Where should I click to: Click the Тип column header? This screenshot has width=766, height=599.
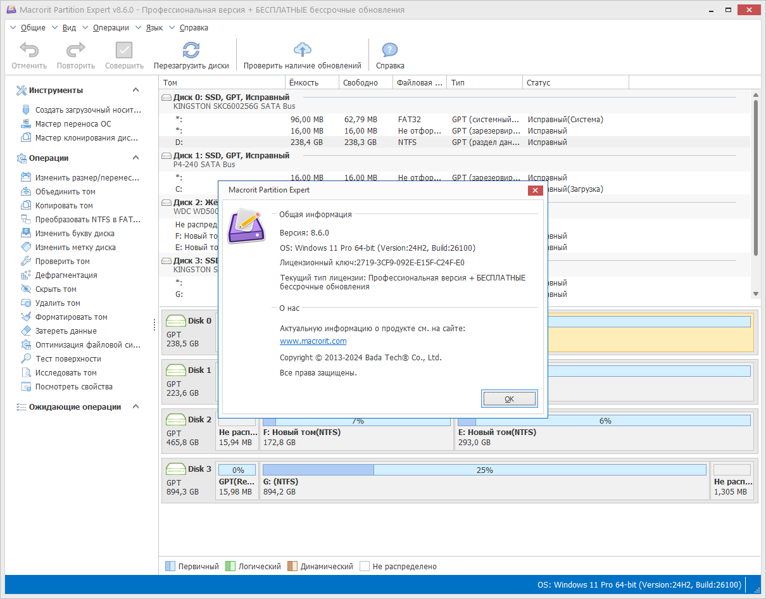point(485,82)
